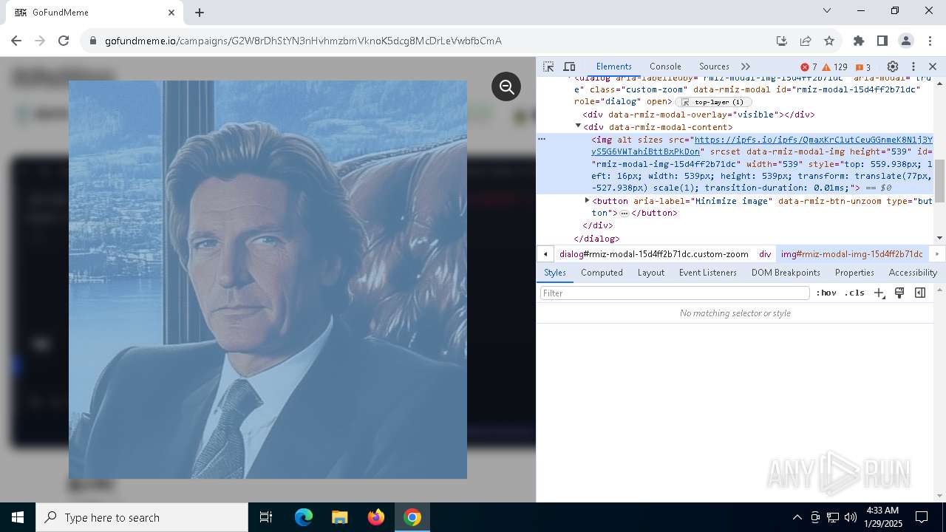Show more DevTools tabs chevron

coord(745,66)
